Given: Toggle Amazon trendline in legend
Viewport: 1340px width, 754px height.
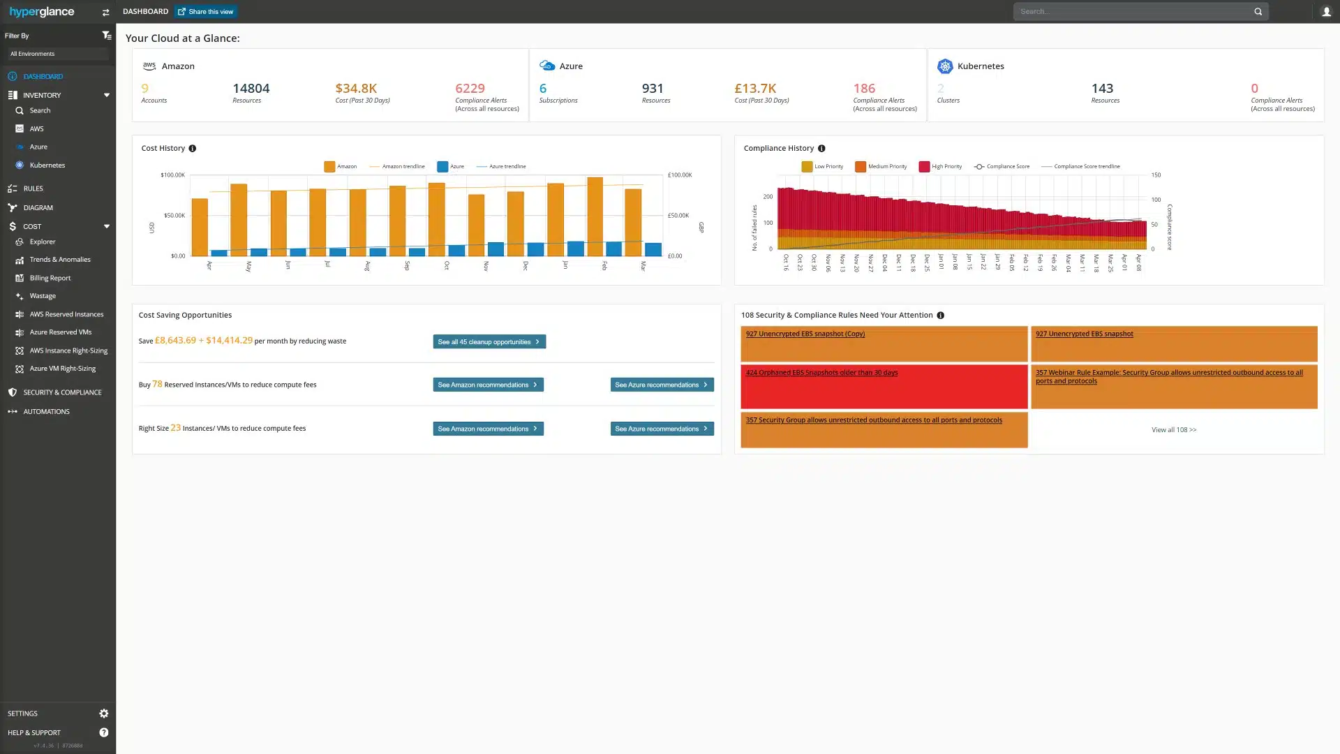Looking at the screenshot, I should point(397,166).
